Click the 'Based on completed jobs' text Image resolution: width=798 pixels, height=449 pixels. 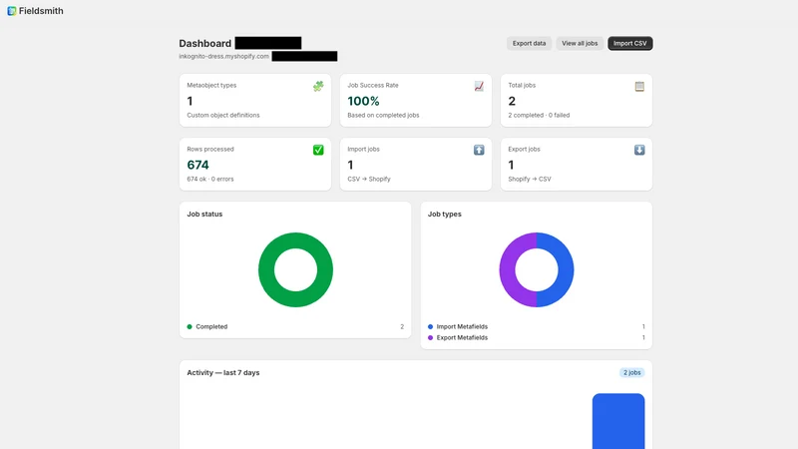coord(383,115)
